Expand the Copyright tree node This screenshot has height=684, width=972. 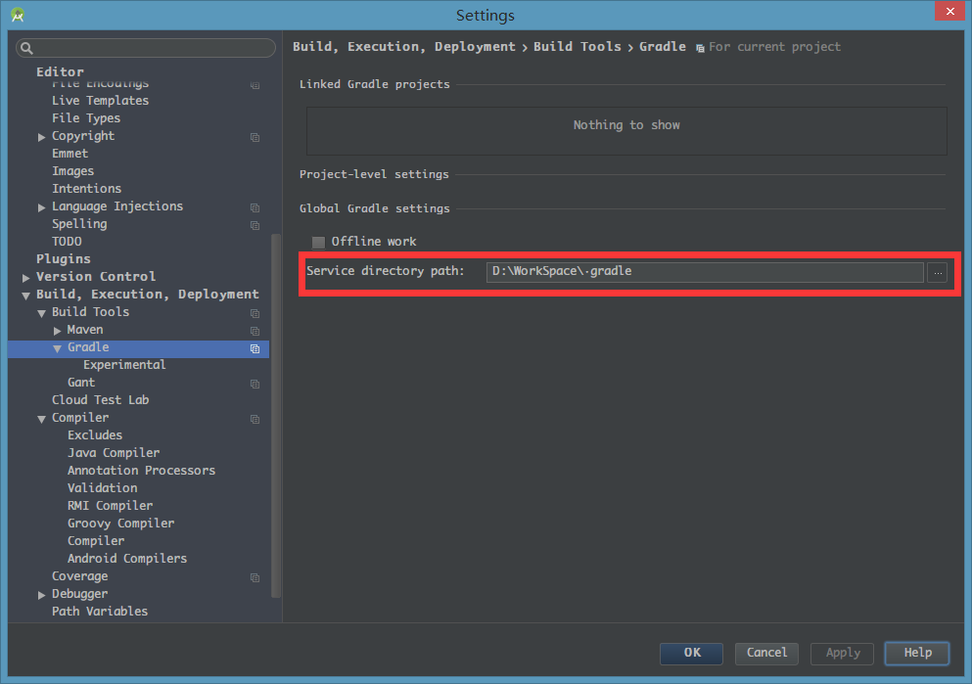click(41, 137)
